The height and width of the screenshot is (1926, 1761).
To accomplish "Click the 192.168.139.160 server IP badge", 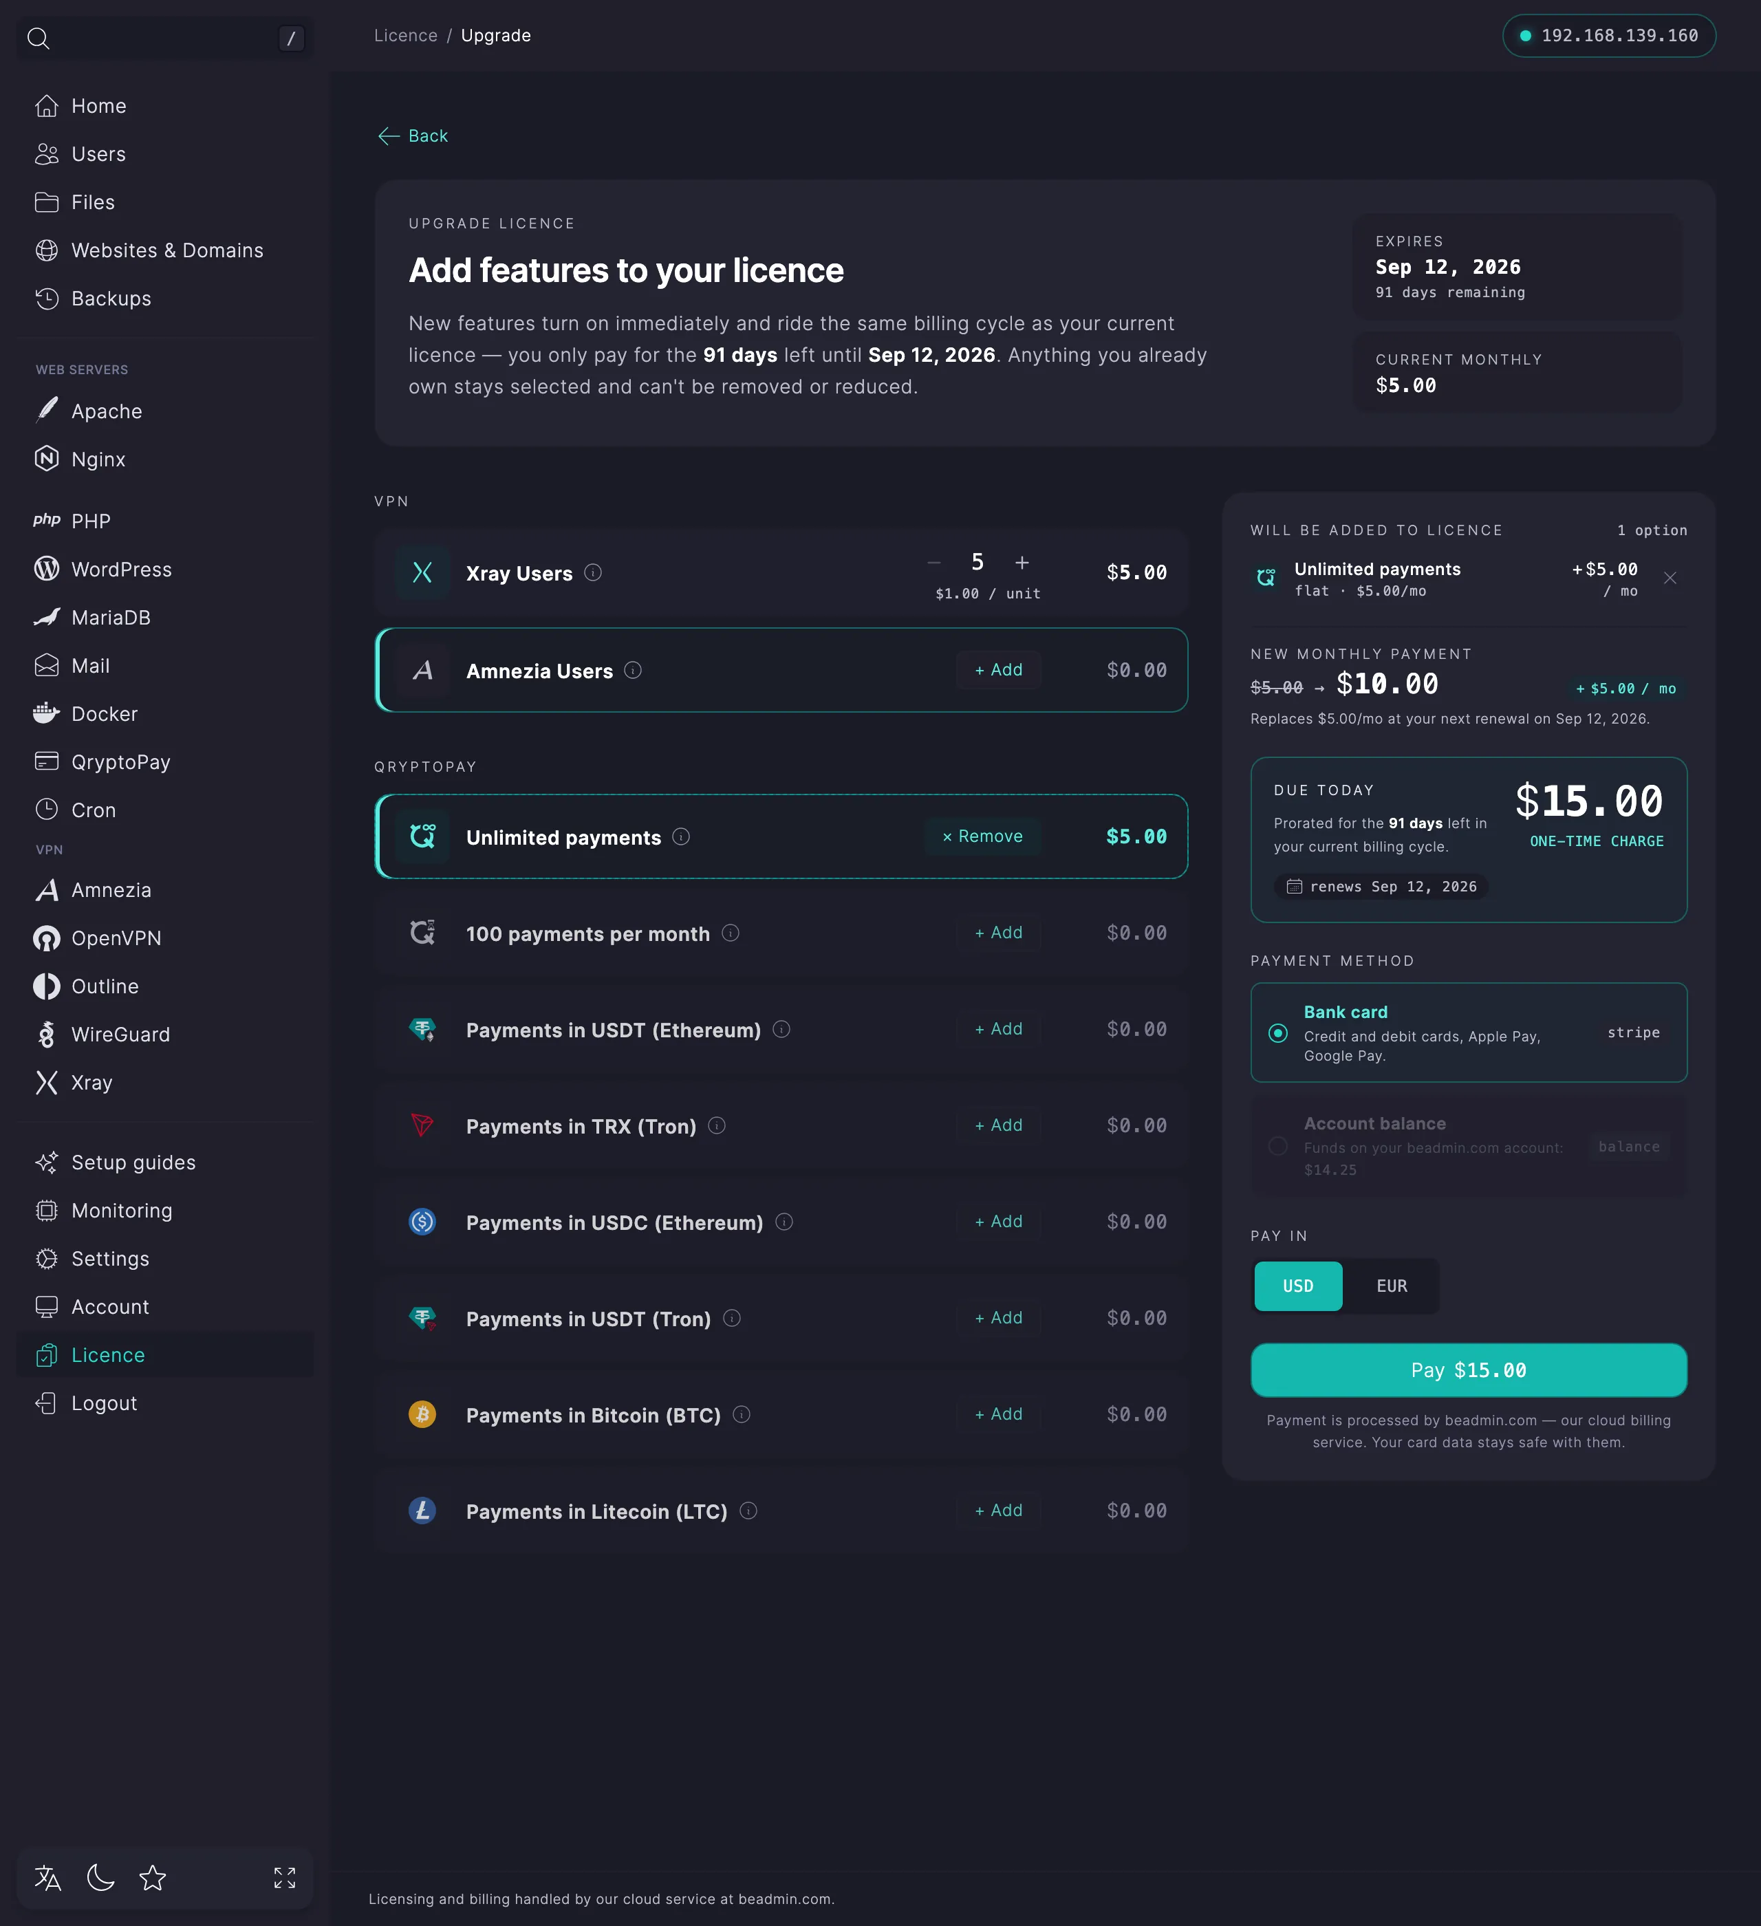I will 1609,35.
